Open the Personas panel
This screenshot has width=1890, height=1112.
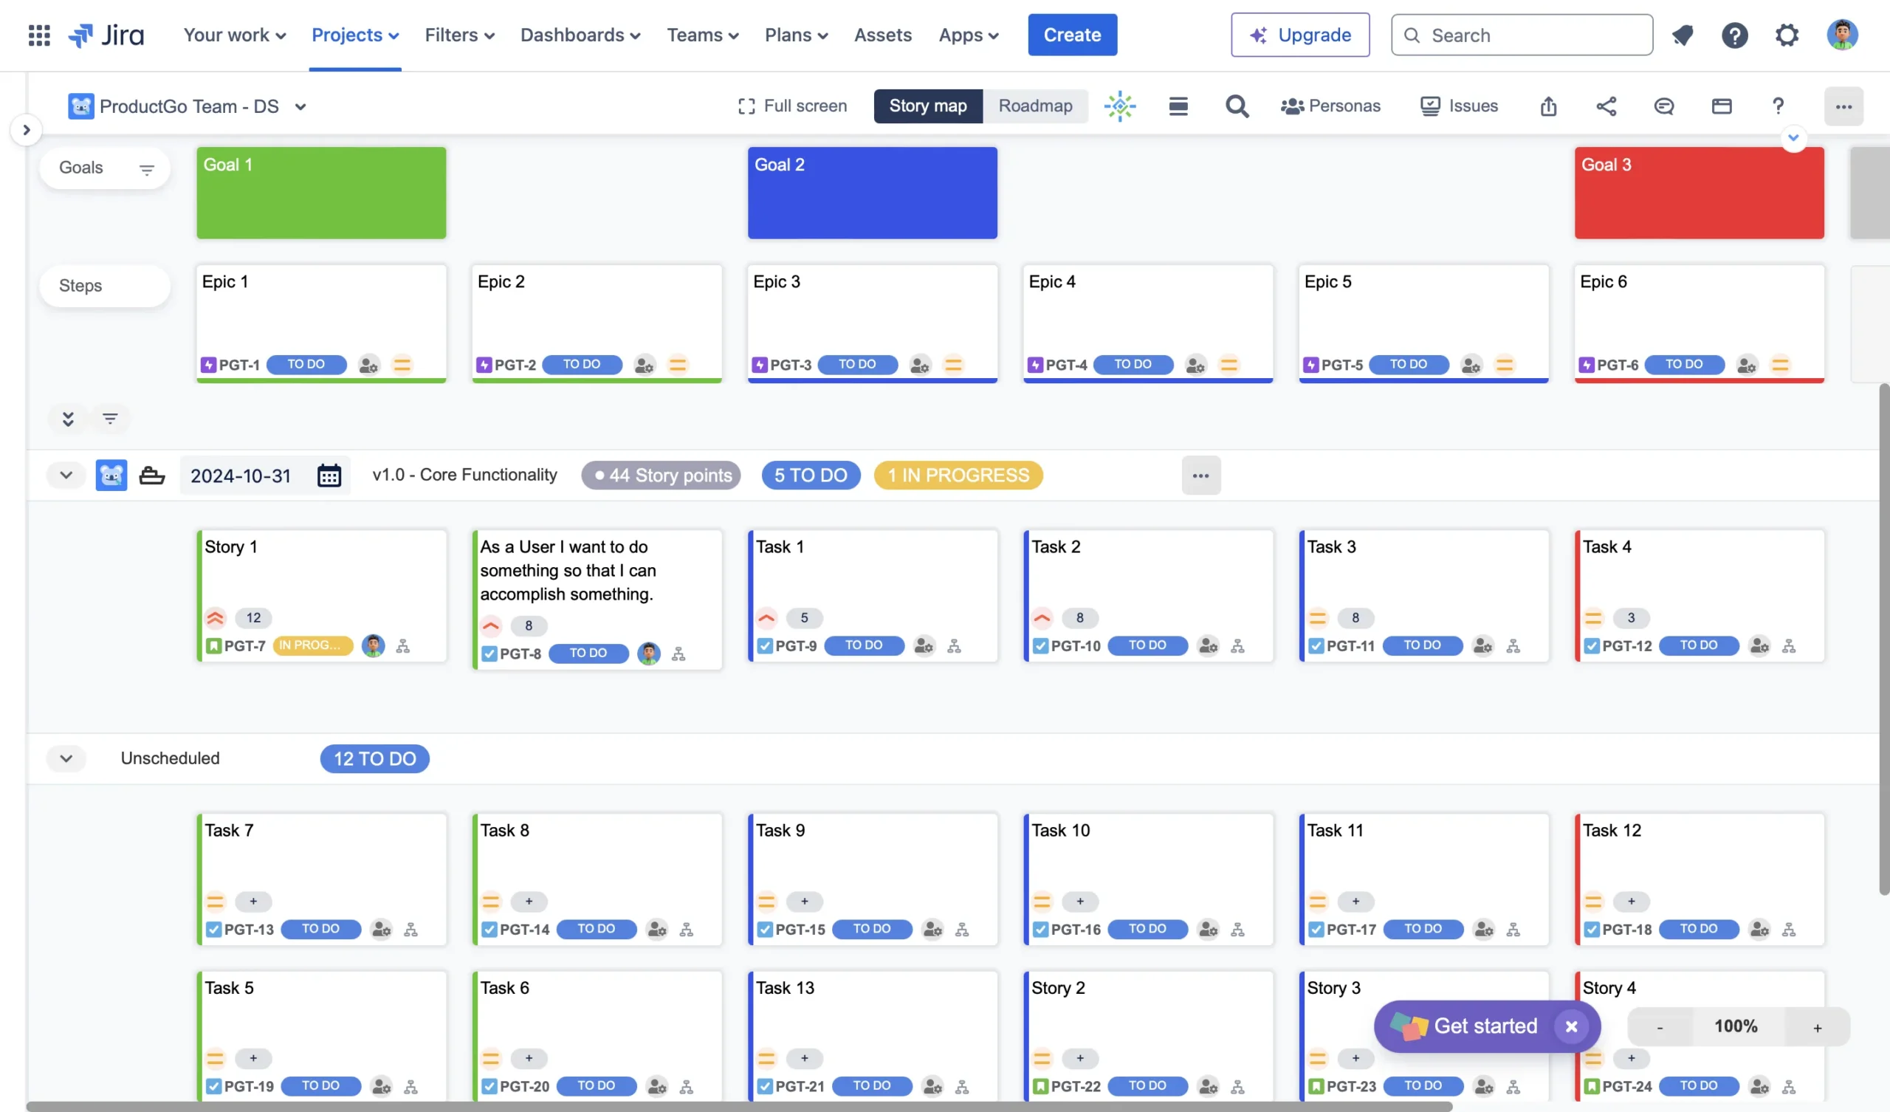pos(1330,106)
